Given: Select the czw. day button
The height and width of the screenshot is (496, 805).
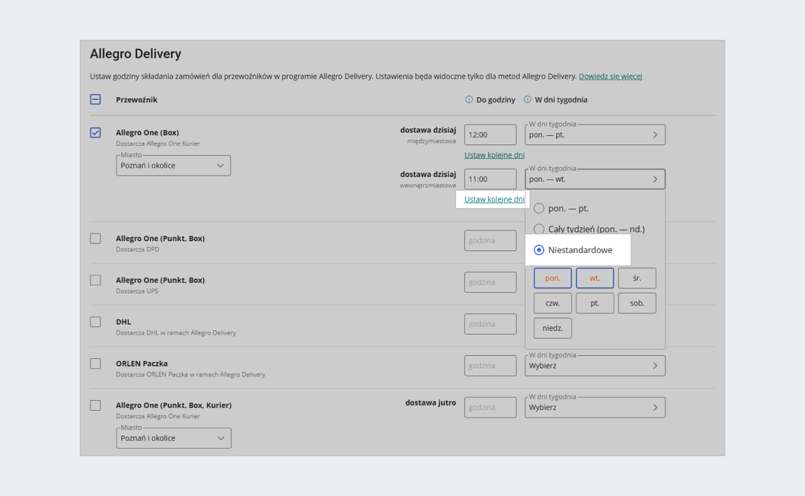Looking at the screenshot, I should click(x=553, y=303).
